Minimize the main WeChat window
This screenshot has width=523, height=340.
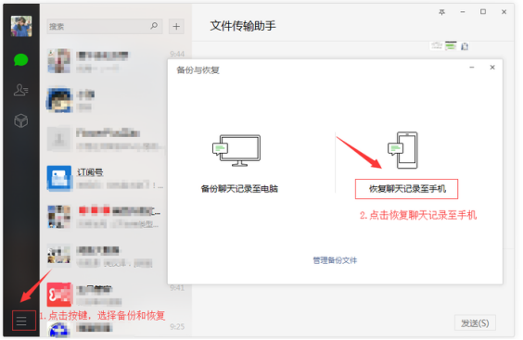pyautogui.click(x=463, y=12)
